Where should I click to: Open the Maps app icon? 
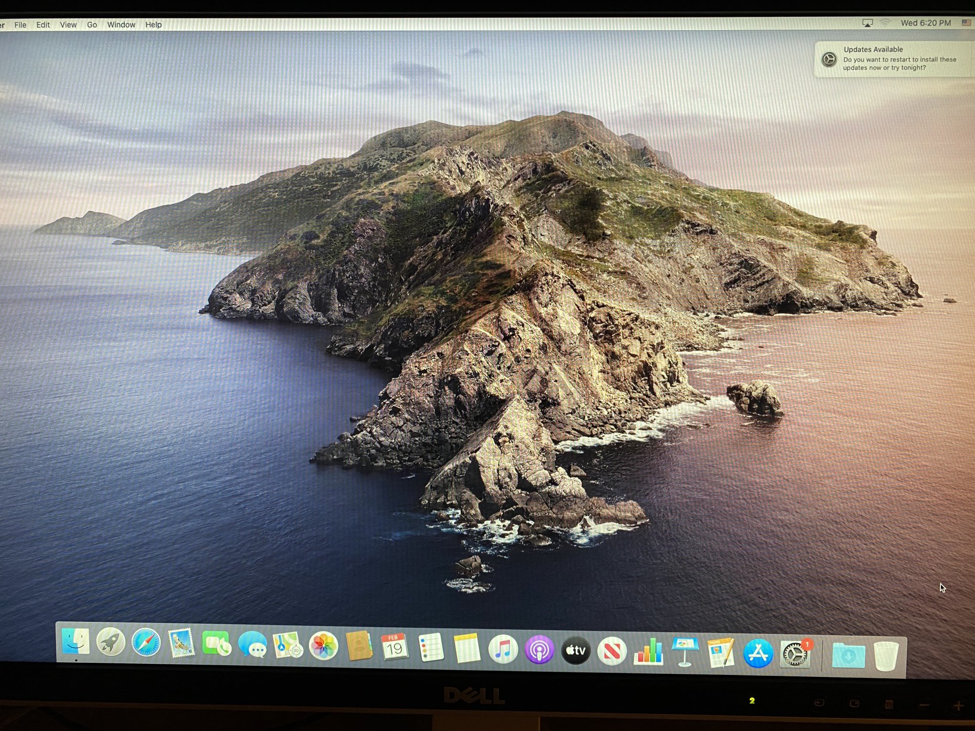point(288,645)
